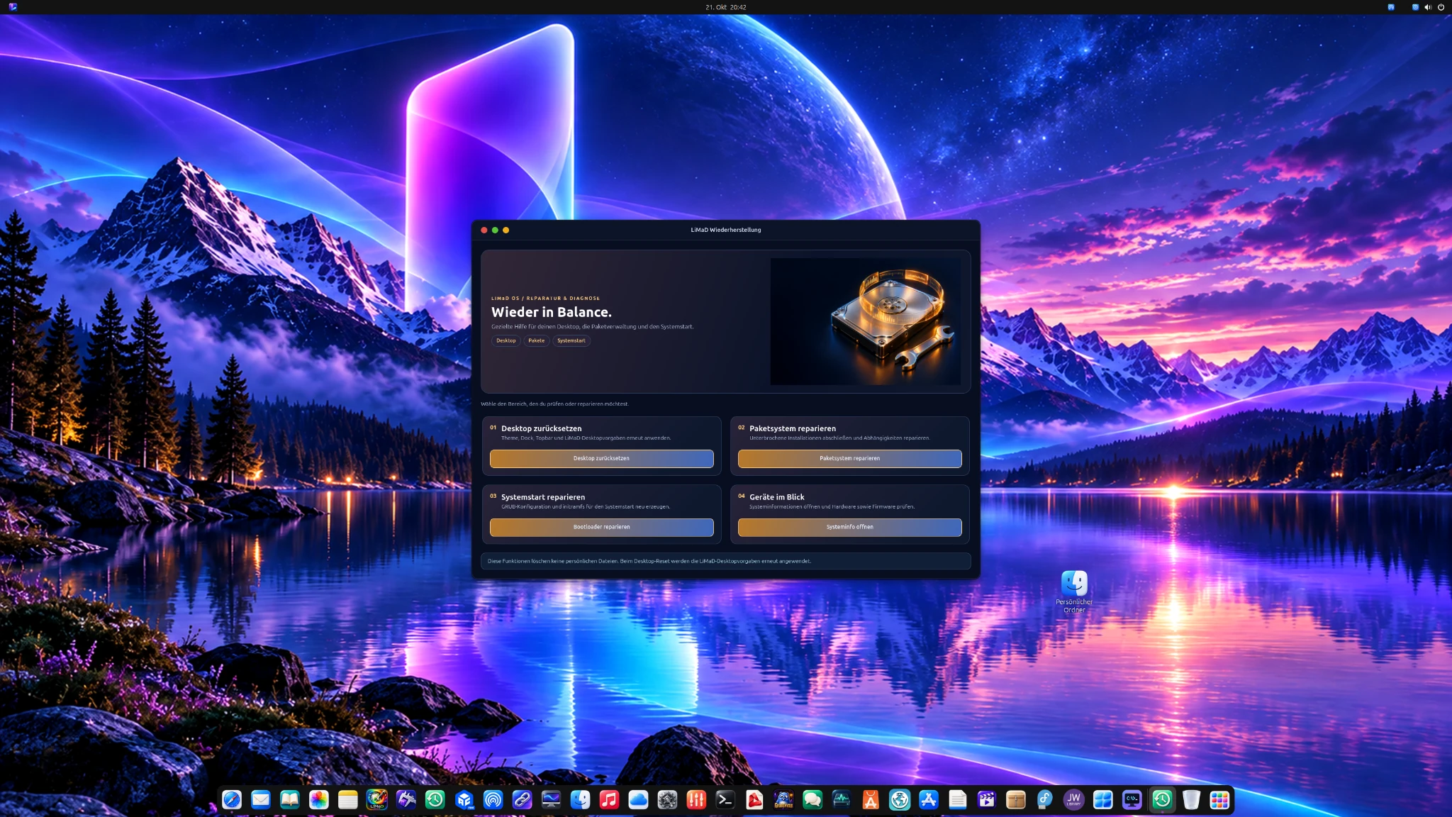Open the Terminal icon in dock
Image resolution: width=1452 pixels, height=817 pixels.
725,800
